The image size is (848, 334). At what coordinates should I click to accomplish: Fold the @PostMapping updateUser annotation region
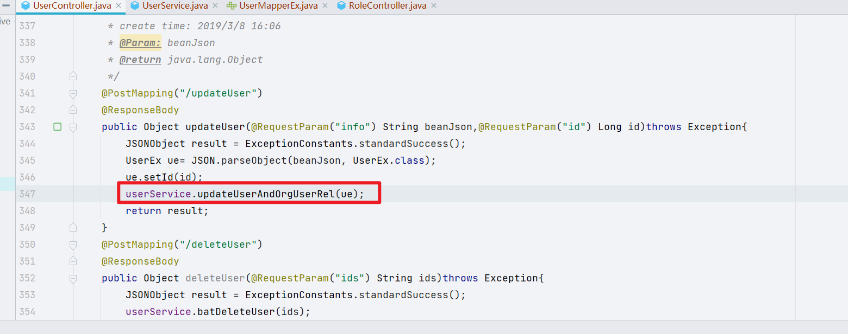pos(73,93)
